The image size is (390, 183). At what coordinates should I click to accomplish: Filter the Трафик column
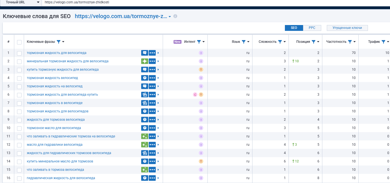coord(383,42)
